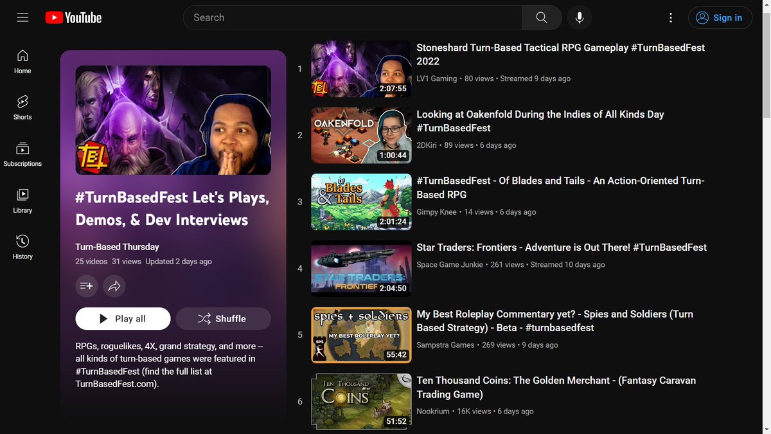Viewport: 771px width, 434px height.
Task: Click the YouTube logo
Action: pyautogui.click(x=73, y=17)
